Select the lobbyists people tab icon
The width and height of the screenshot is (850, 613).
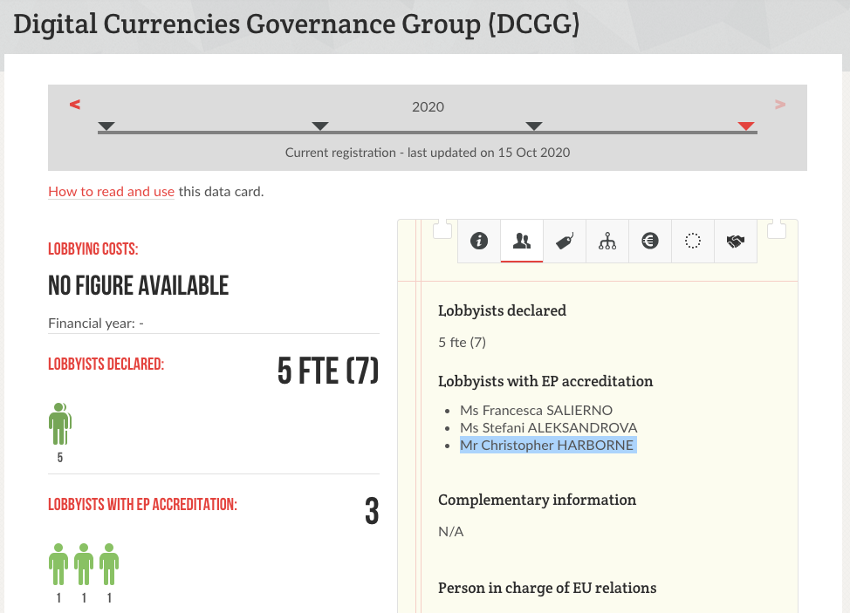pos(522,241)
